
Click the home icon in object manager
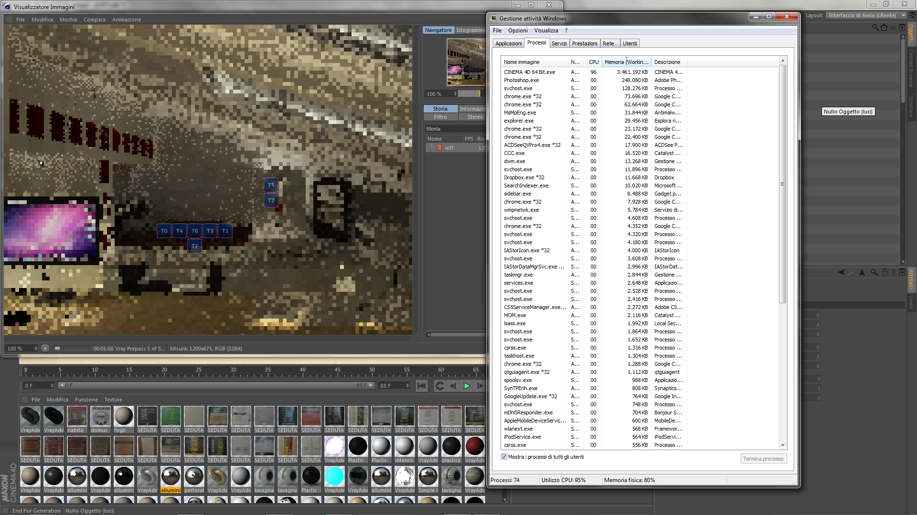click(x=884, y=28)
